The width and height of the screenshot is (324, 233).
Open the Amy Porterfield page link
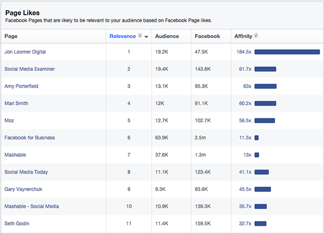(21, 86)
